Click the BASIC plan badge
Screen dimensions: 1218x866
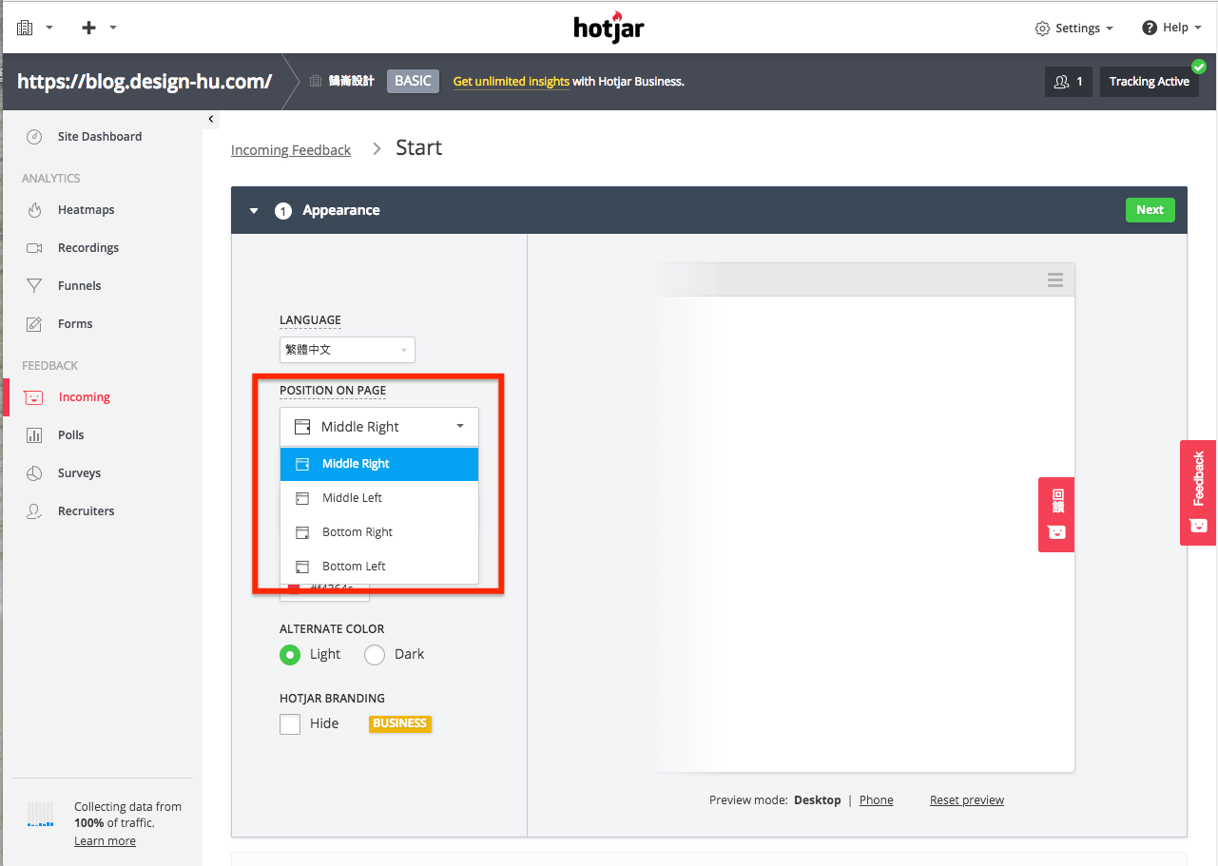pos(413,82)
